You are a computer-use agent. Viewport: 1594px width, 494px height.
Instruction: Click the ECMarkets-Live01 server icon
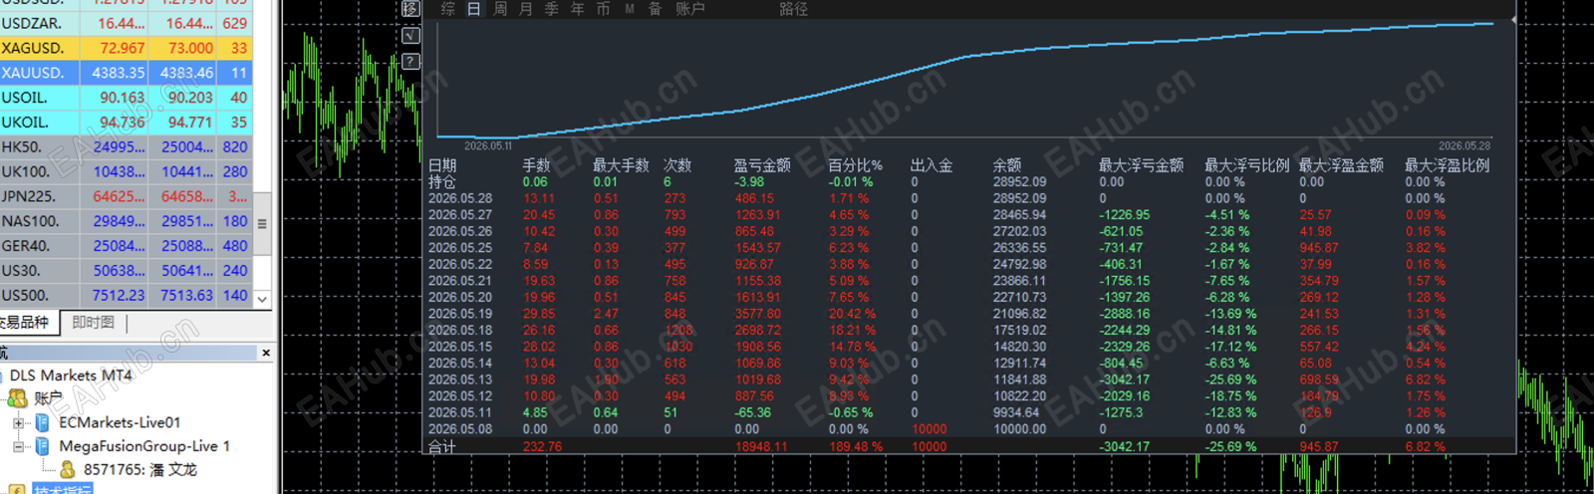(43, 422)
